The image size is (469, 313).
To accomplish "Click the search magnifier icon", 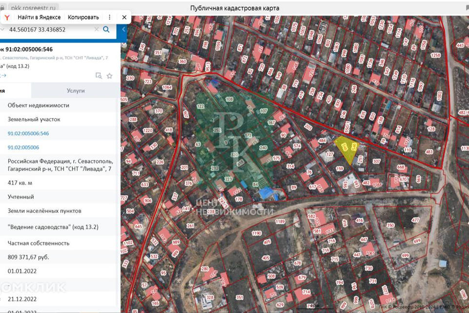I will (106, 29).
